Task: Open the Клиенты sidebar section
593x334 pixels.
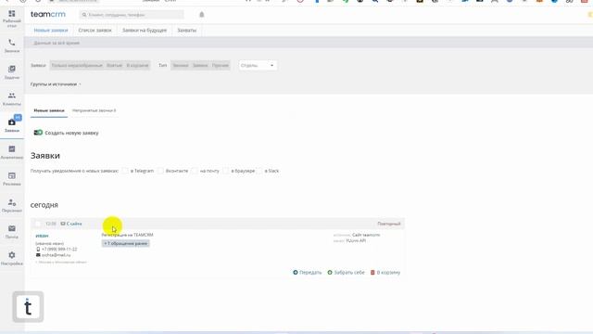Action: [12, 99]
